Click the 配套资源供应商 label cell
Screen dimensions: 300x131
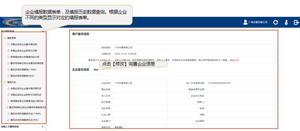coord(187,89)
